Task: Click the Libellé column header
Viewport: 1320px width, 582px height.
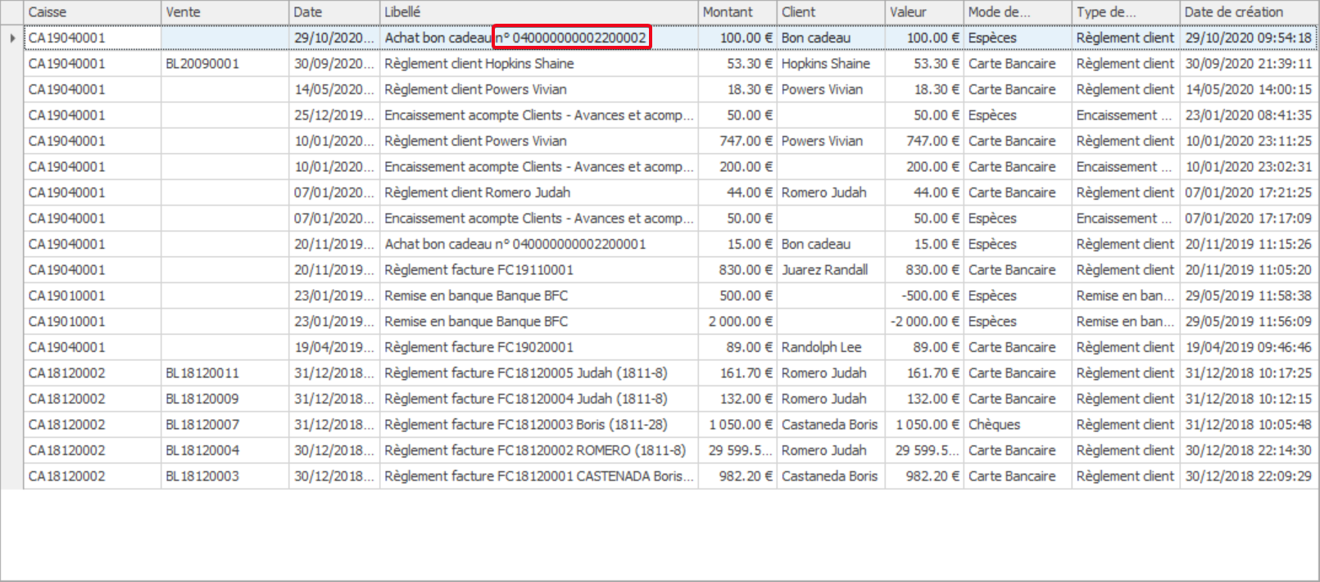Action: (538, 12)
